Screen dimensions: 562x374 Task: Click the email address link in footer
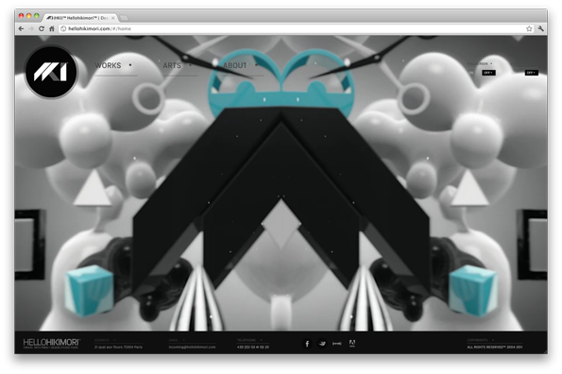(192, 347)
